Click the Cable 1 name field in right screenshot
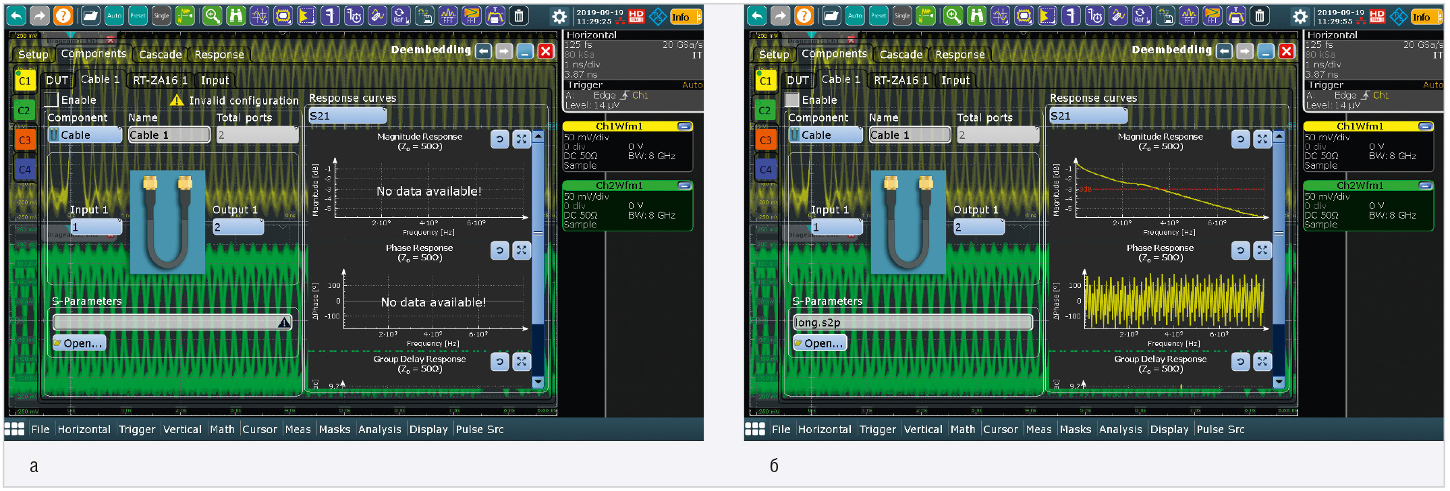This screenshot has width=1450, height=491. tap(909, 135)
